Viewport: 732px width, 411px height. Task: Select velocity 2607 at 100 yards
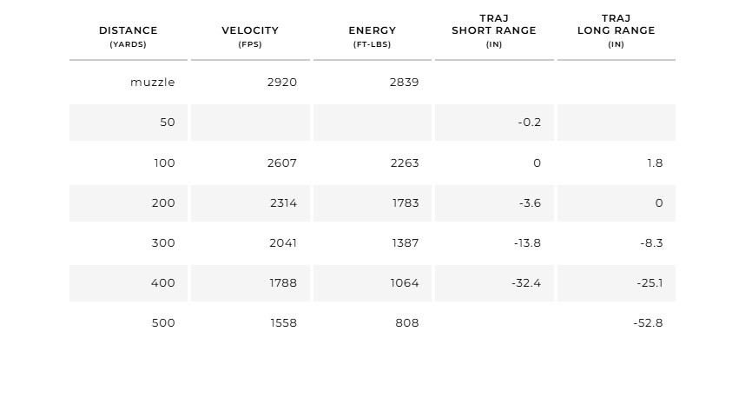pos(282,163)
